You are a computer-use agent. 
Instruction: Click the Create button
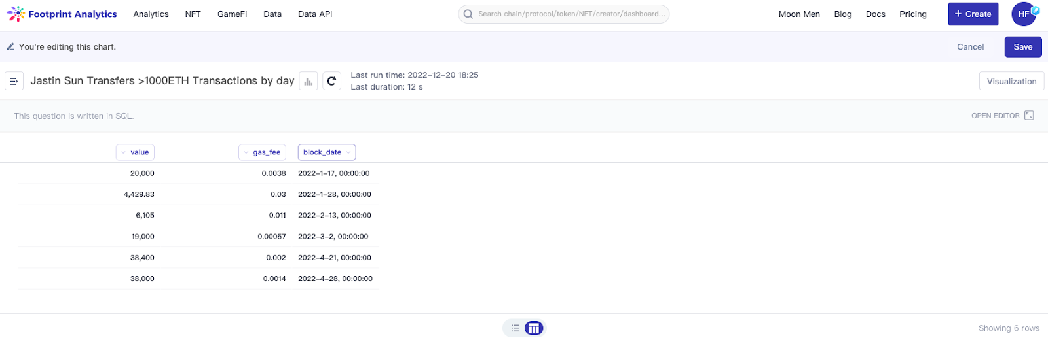(973, 14)
